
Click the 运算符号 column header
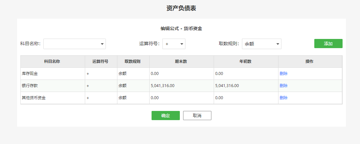tap(101, 62)
